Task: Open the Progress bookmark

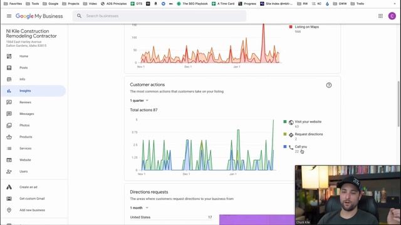Action: tap(247, 4)
